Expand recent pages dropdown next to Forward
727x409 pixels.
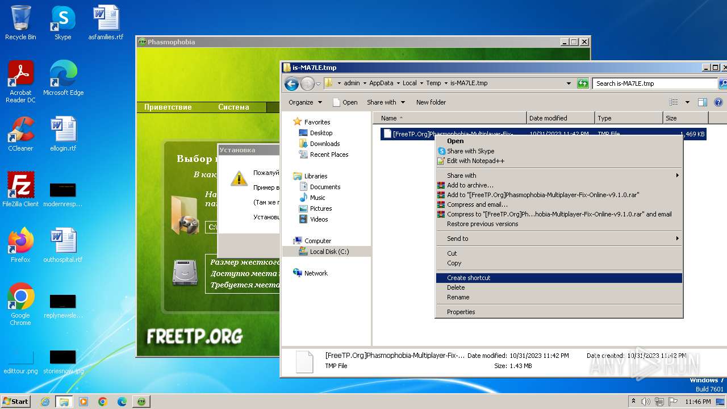318,84
